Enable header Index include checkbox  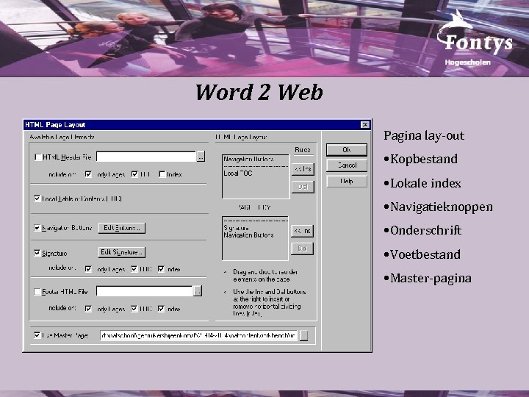[162, 174]
